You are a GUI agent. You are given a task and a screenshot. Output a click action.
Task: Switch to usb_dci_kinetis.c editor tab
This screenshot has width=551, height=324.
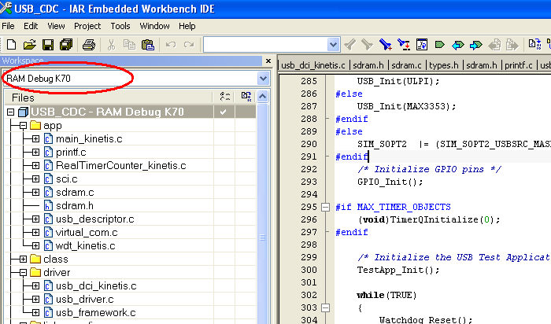313,65
